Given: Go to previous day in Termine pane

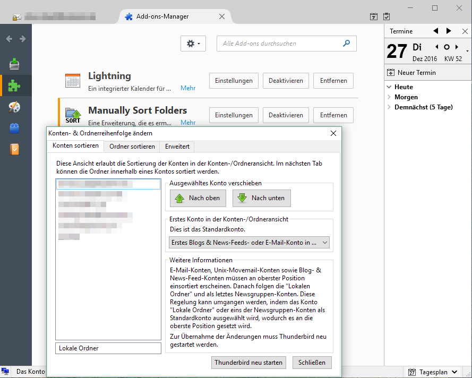Looking at the screenshot, I should coord(437,47).
